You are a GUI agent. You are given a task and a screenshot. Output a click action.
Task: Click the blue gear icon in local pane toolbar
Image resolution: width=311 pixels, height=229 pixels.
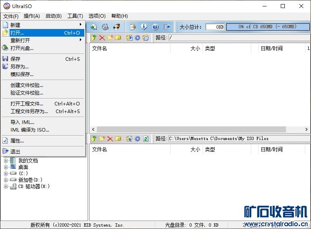(137, 138)
